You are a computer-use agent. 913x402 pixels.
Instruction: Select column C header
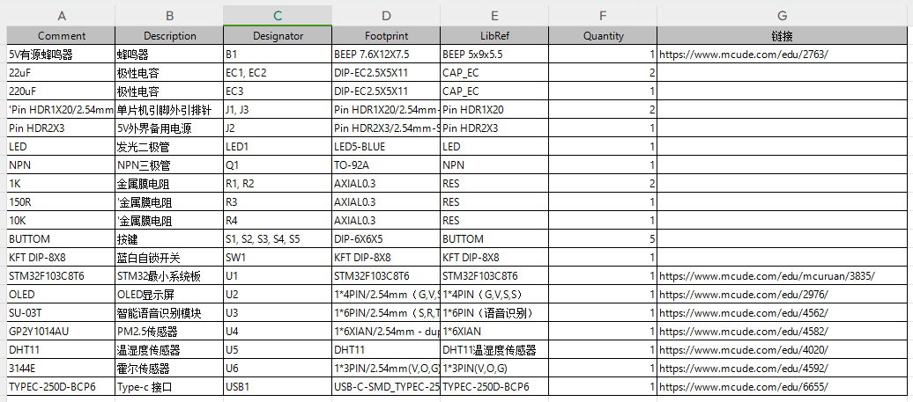pos(278,16)
